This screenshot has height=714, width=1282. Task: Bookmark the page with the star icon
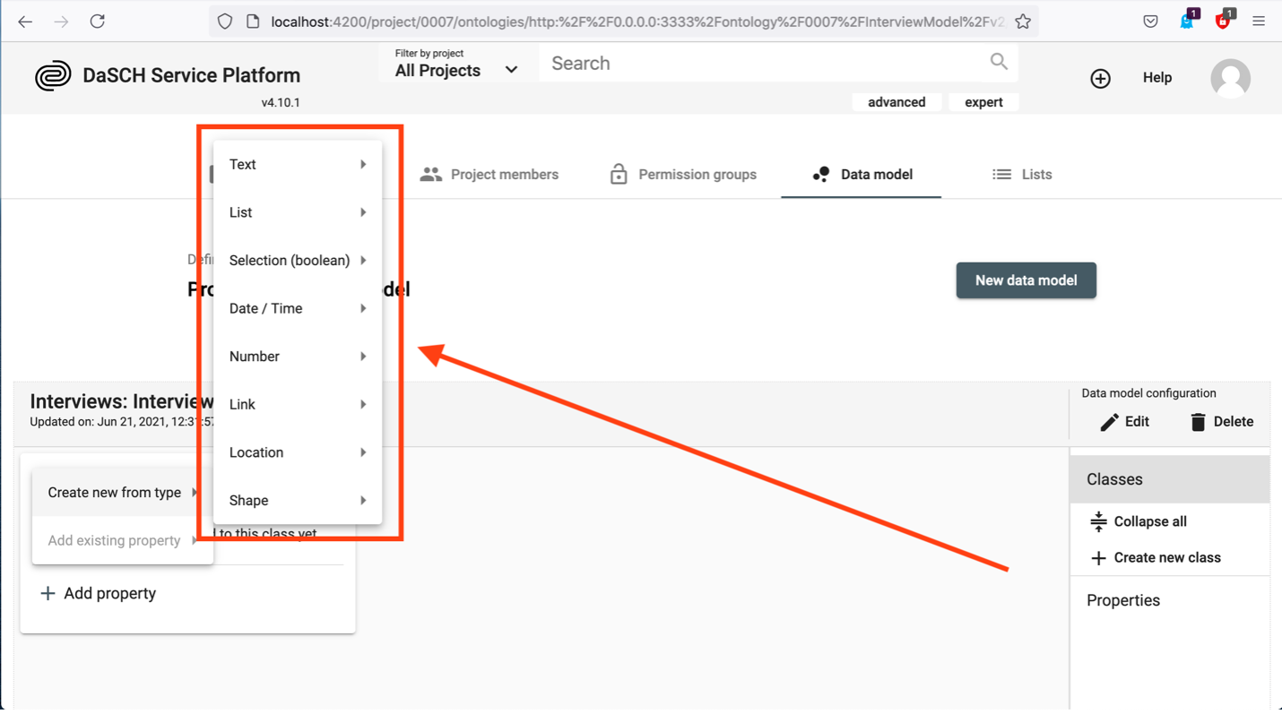[x=1023, y=22]
